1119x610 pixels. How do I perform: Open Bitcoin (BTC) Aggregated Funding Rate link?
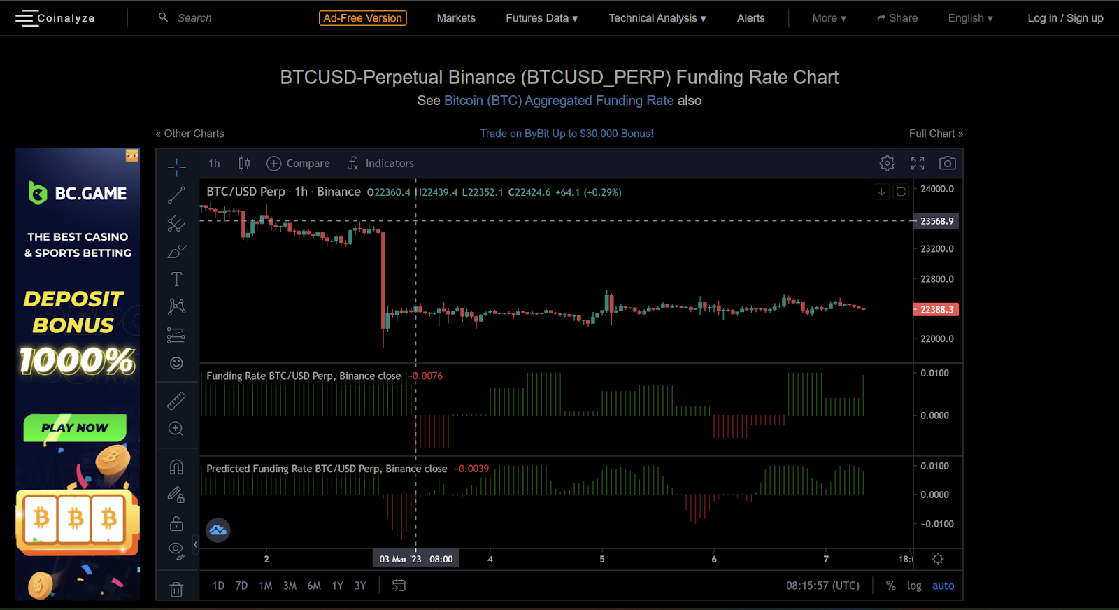[559, 101]
